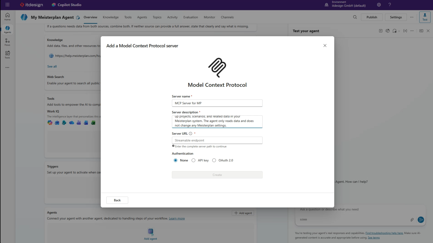Open the Monitor tab

pos(209,17)
